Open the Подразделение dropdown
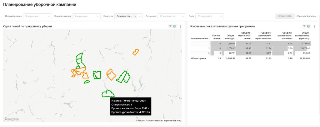Image resolution: width=320 pixels, height=127 pixels. click(x=37, y=16)
